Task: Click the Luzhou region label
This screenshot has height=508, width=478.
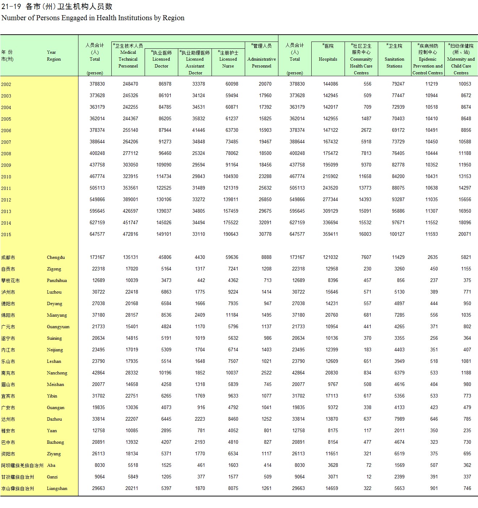Action: 54,292
